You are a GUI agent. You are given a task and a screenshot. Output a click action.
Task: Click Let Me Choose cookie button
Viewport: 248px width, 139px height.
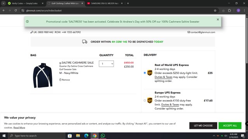point(203,125)
